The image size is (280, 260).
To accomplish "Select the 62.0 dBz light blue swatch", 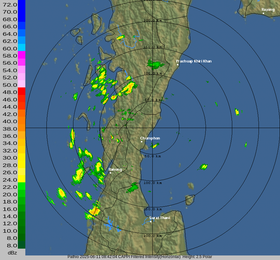I will point(21,40).
